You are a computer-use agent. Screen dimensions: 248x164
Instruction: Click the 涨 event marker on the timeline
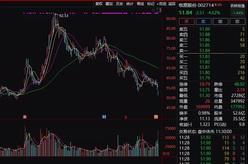[x=25, y=117]
